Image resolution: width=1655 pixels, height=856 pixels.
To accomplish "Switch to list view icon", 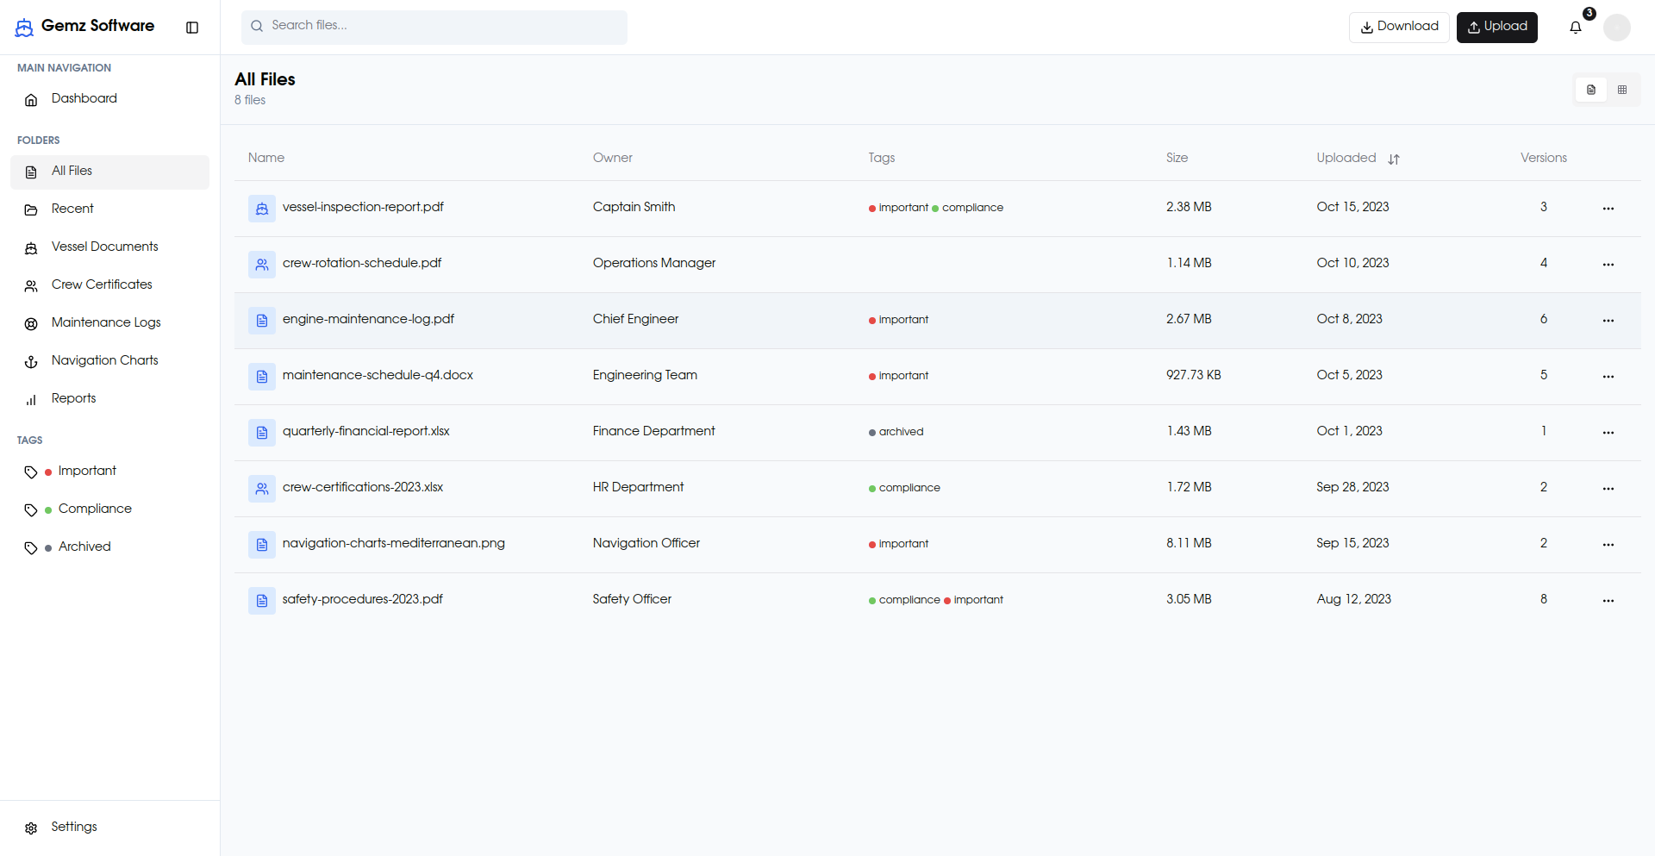I will (1591, 90).
